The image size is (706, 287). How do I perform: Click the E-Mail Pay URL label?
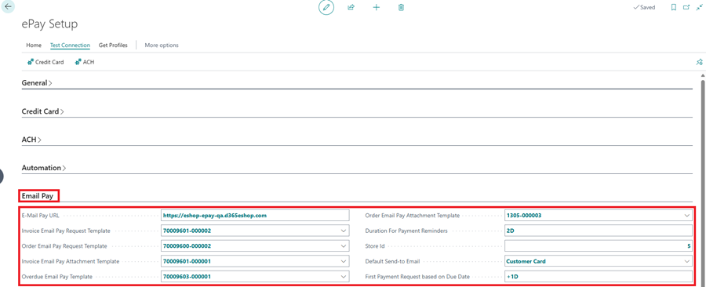click(x=41, y=216)
